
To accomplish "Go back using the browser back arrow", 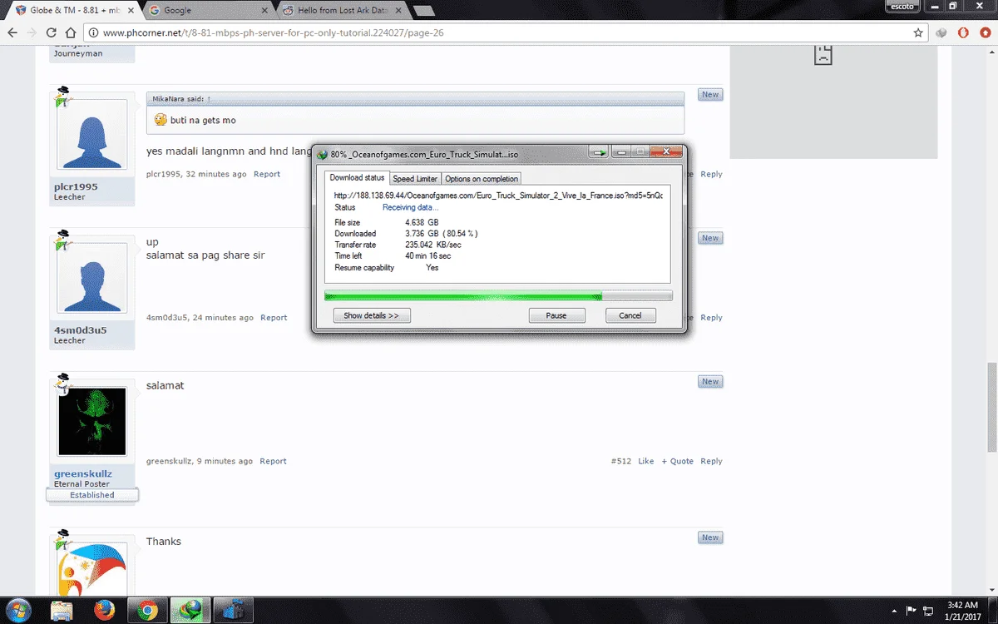I will pyautogui.click(x=12, y=32).
